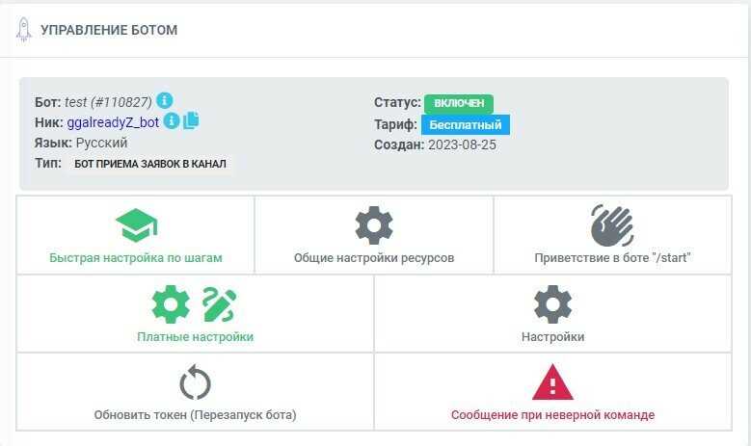Click green pencil edit icon
The width and height of the screenshot is (751, 446).
(220, 304)
